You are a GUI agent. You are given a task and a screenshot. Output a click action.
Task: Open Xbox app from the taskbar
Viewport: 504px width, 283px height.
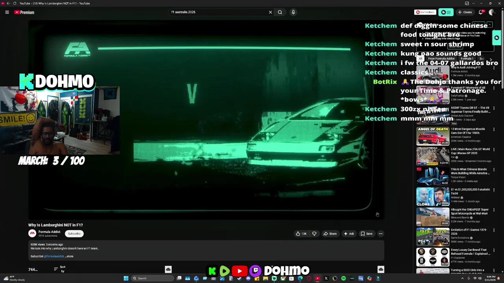click(x=283, y=278)
